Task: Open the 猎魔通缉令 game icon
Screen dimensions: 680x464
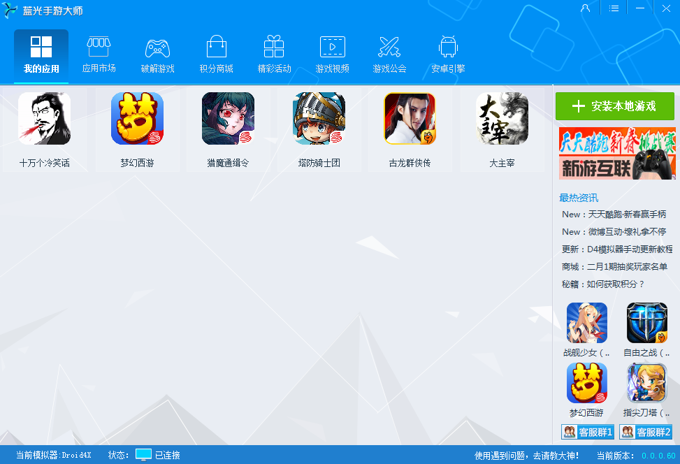Action: (x=228, y=119)
